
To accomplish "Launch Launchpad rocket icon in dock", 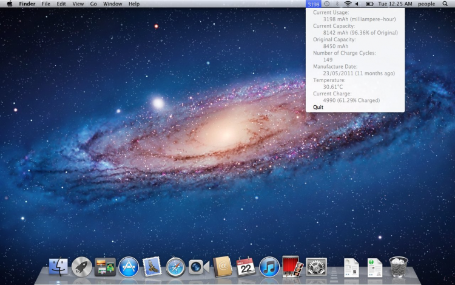I will point(82,267).
